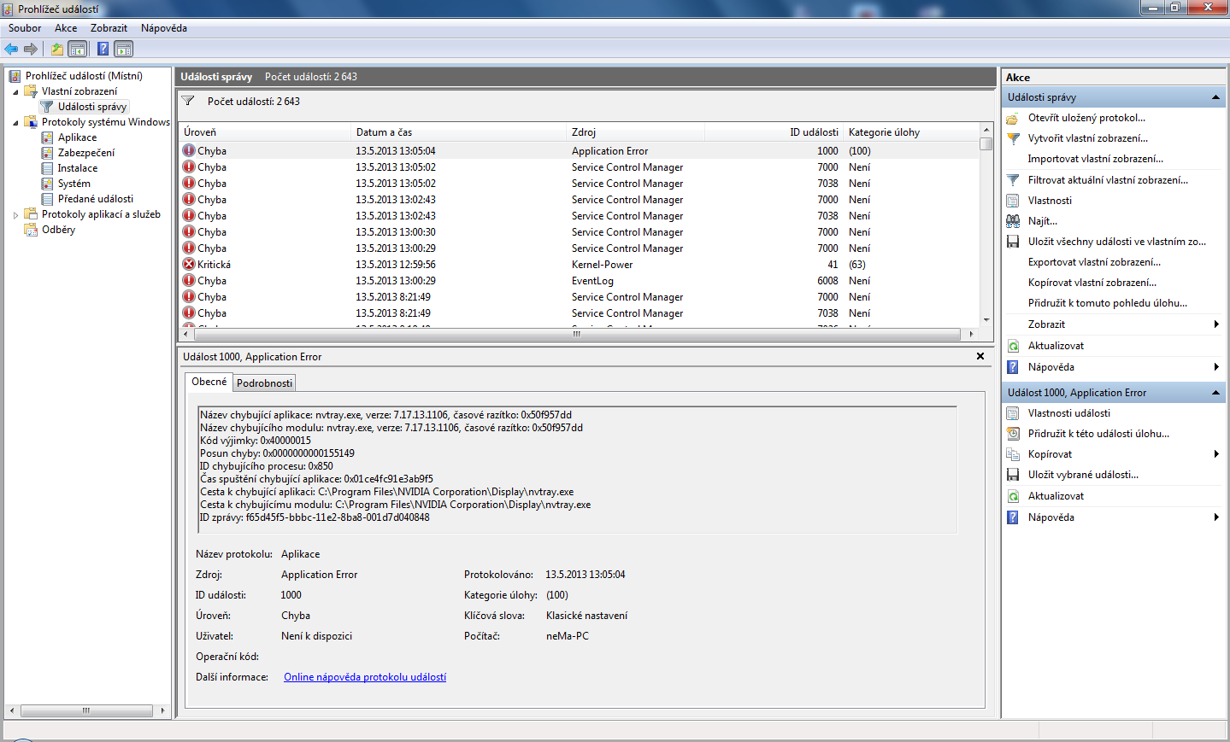Sort by the 'Úroveň' column header
The image size is (1230, 742).
tap(266, 132)
